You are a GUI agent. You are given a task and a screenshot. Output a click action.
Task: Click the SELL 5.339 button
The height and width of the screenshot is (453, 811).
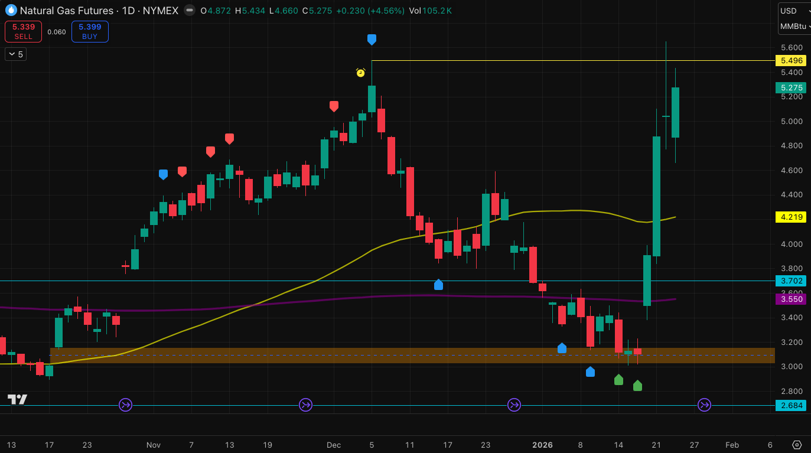pyautogui.click(x=23, y=31)
